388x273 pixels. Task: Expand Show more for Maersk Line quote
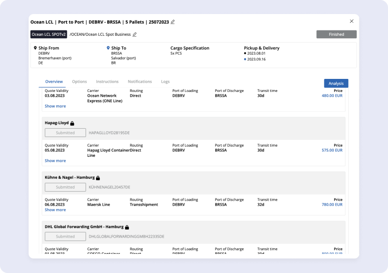pos(55,210)
